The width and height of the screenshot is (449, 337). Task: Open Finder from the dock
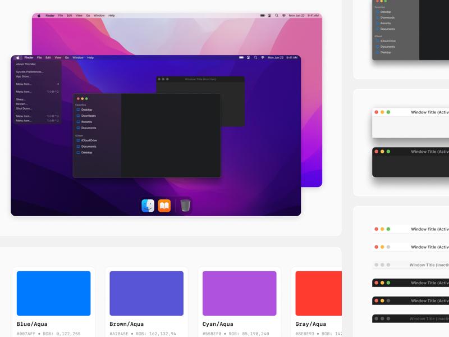point(148,206)
